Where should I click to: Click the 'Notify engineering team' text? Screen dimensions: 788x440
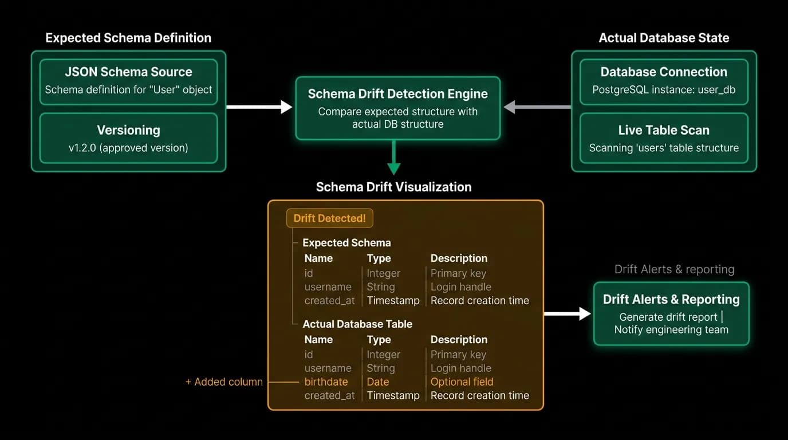click(671, 329)
